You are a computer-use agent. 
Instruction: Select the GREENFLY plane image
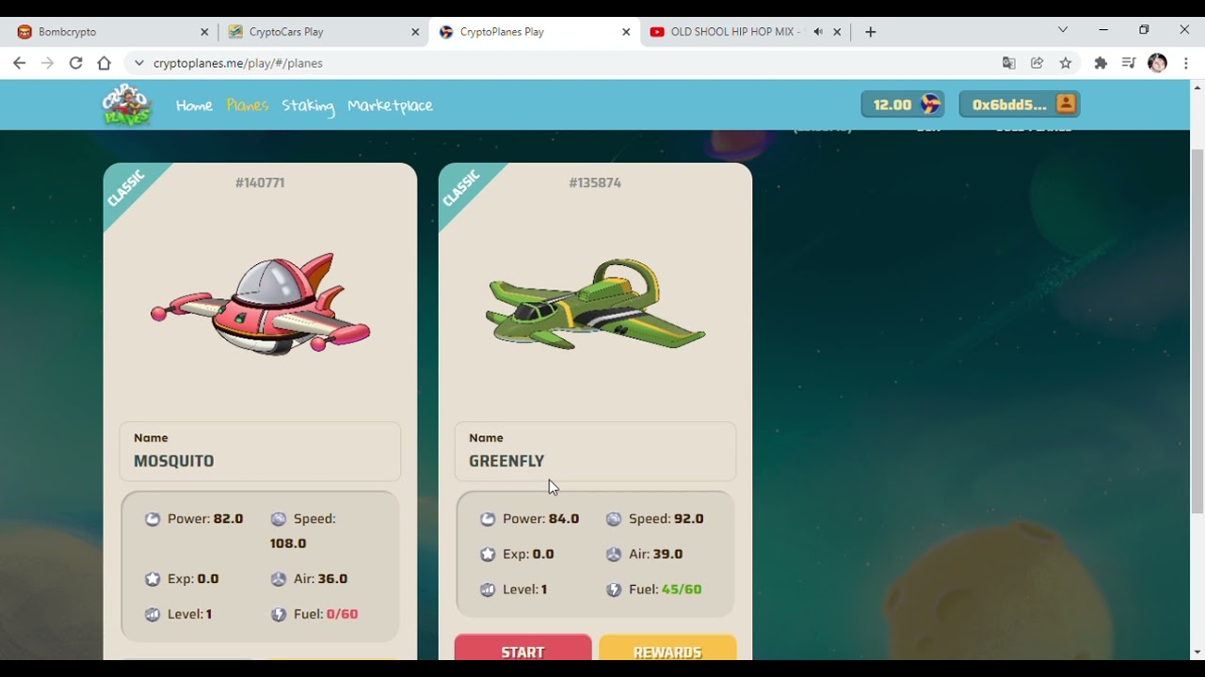click(595, 304)
